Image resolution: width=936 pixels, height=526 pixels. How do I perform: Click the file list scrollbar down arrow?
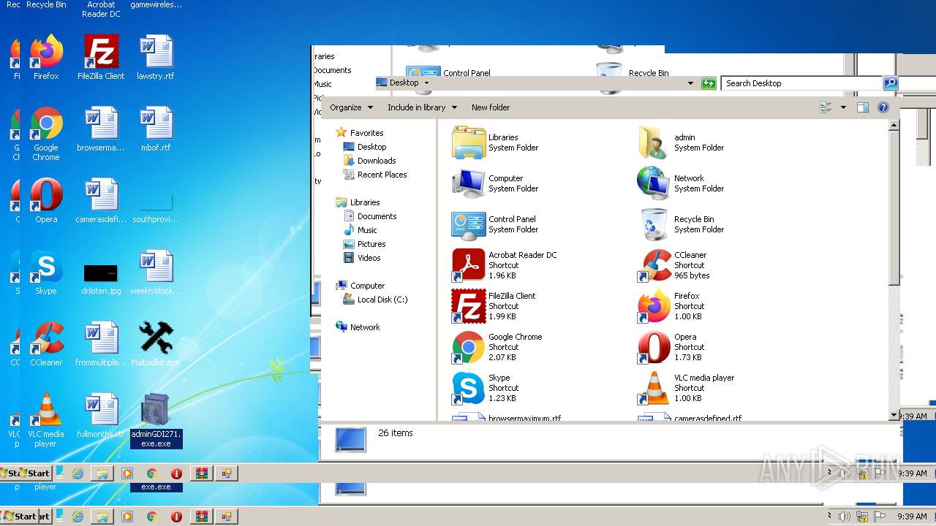[894, 415]
